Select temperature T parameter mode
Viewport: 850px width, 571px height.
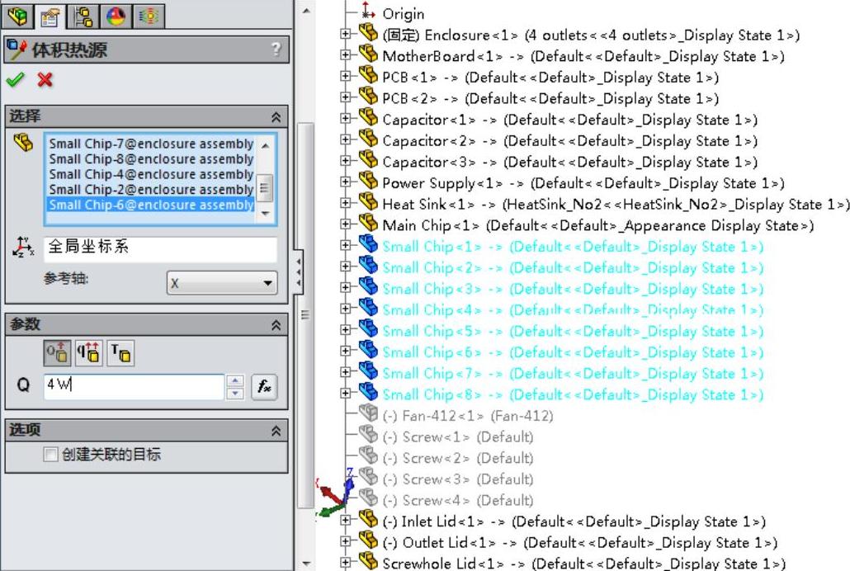pyautogui.click(x=120, y=354)
